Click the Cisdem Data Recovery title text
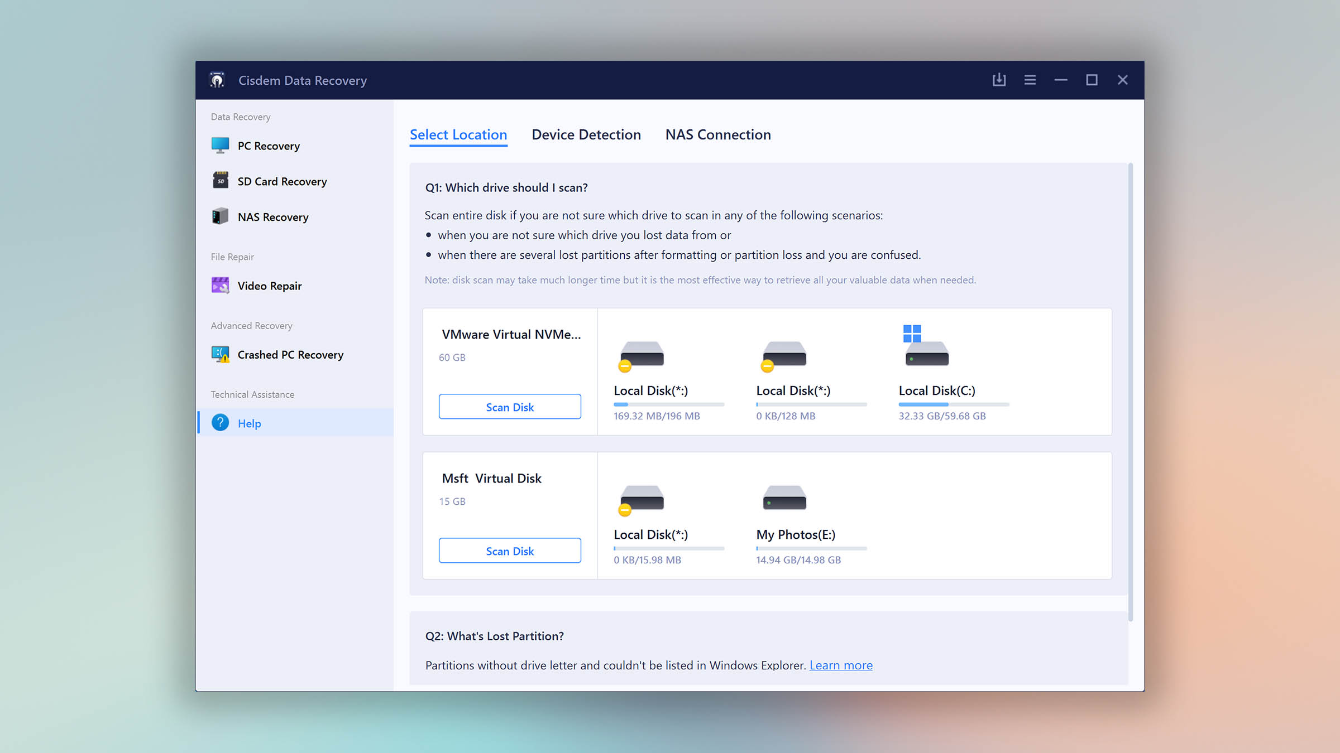 (303, 80)
